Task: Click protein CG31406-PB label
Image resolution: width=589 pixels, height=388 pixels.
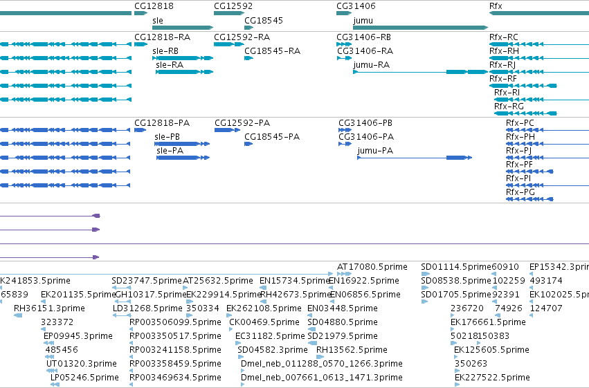Action: [365, 123]
